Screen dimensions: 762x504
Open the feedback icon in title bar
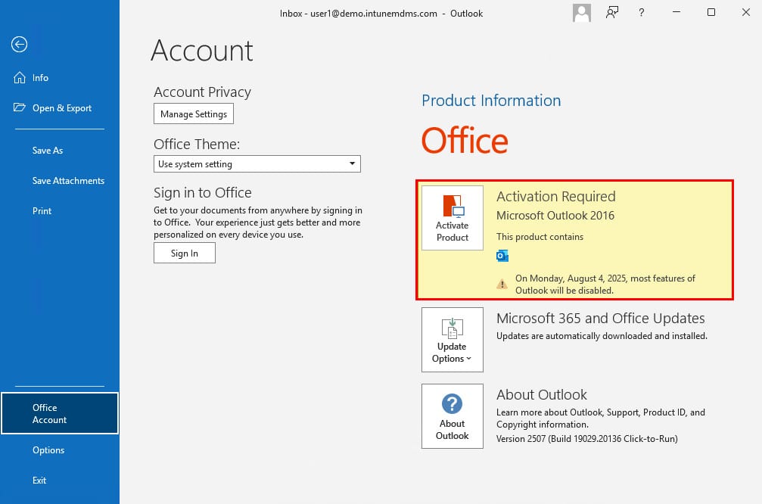coord(612,13)
